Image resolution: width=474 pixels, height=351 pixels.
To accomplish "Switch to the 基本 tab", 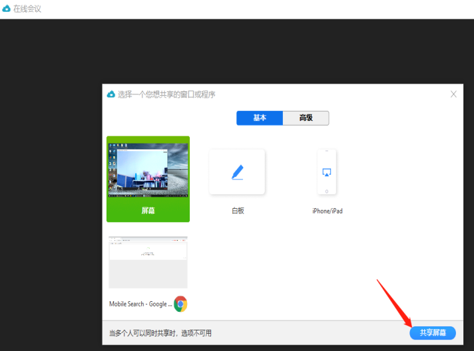I will [x=260, y=118].
